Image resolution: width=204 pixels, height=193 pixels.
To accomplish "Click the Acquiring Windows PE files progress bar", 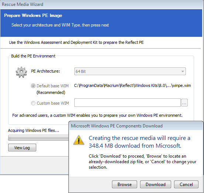I will [38, 138].
